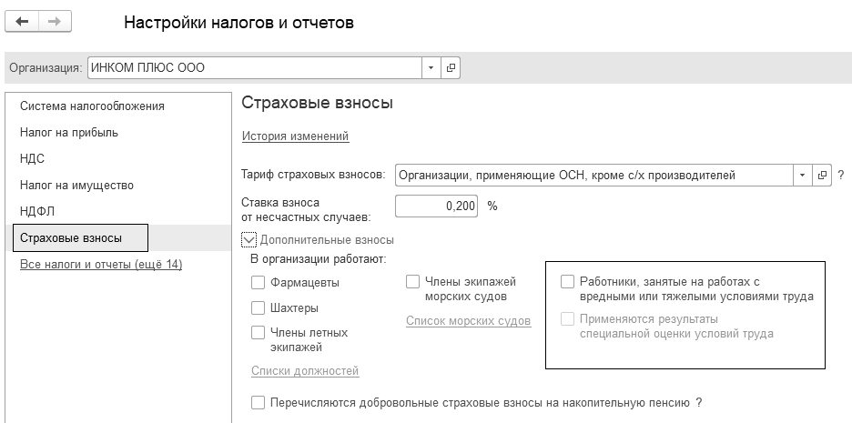Select Налог на прибыль in sidebar

coord(69,133)
